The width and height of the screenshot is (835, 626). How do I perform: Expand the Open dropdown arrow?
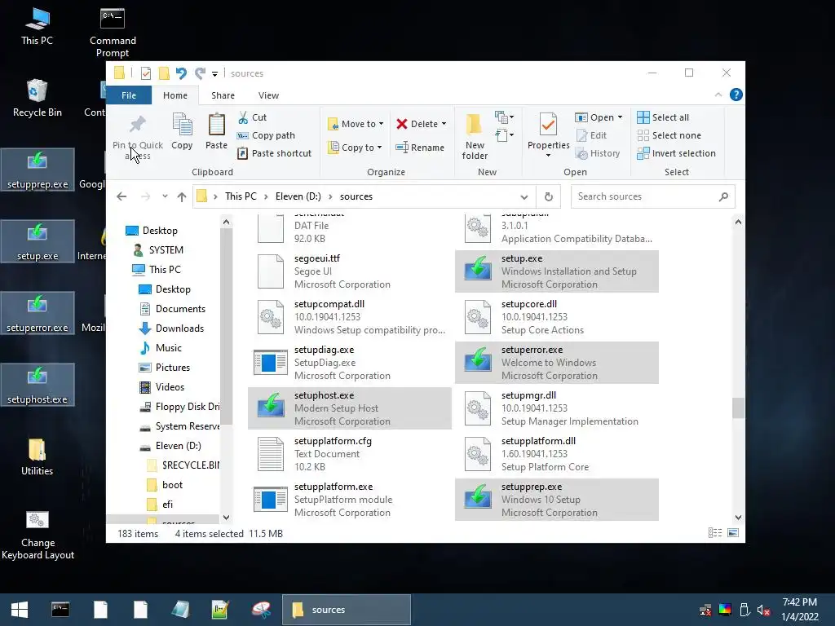(x=621, y=117)
